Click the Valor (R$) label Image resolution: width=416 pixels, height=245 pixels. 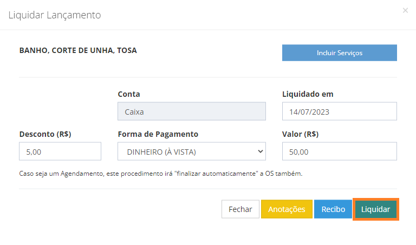[x=300, y=134]
